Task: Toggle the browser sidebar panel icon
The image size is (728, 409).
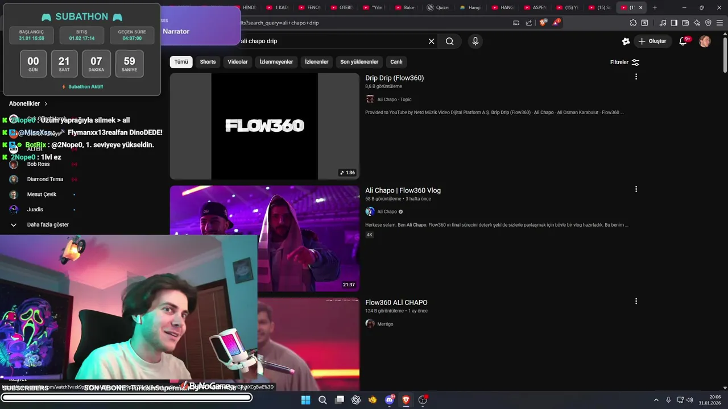Action: click(x=674, y=23)
